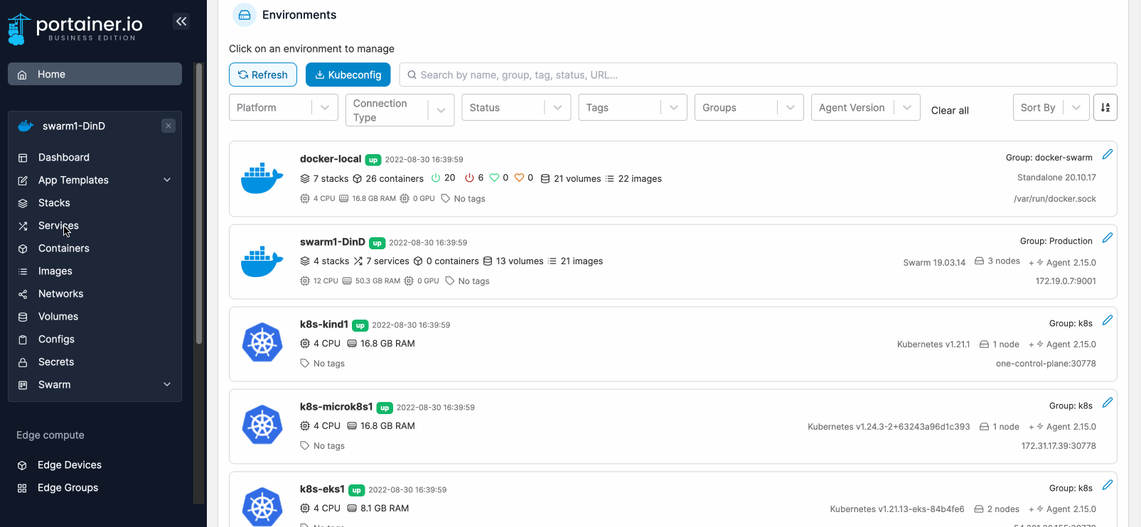Click the Kubernetes wheel icon for k8s-microk8s1
The height and width of the screenshot is (527, 1141).
(262, 425)
